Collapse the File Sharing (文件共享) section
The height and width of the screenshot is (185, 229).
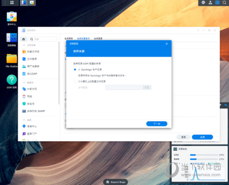pos(24,45)
